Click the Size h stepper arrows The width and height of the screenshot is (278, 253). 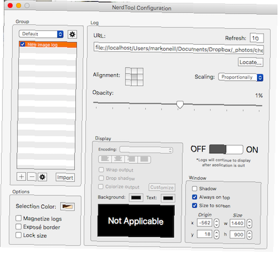[249, 235]
